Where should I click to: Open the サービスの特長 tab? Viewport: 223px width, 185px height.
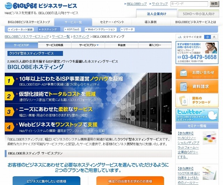click(55, 45)
